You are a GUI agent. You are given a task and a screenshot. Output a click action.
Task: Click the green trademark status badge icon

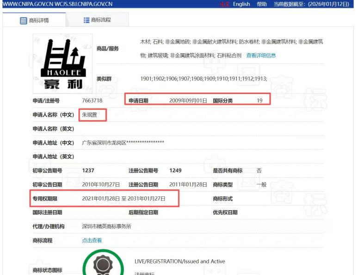click(103, 263)
